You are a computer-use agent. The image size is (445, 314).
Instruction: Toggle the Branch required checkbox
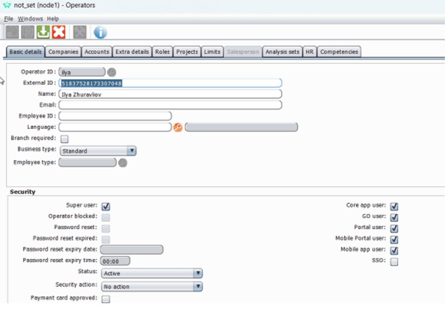coord(64,139)
